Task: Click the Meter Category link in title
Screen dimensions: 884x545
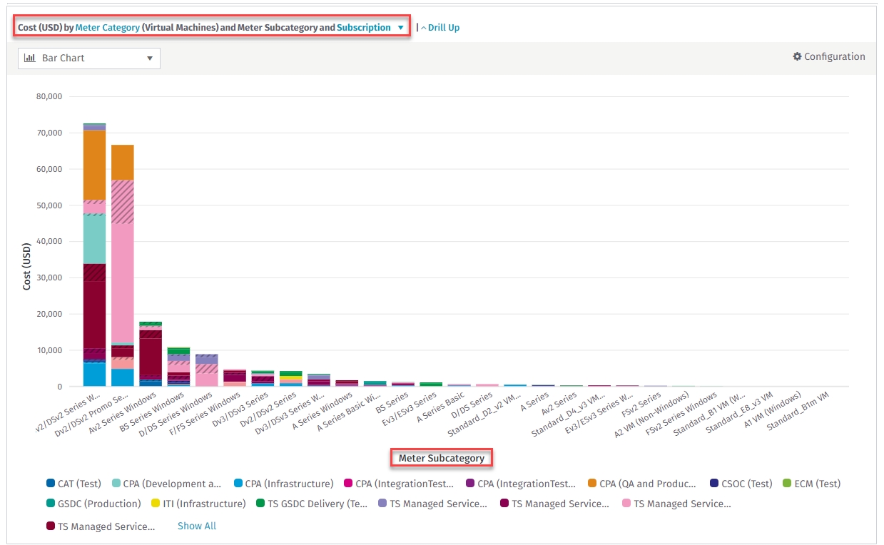Action: (108, 28)
